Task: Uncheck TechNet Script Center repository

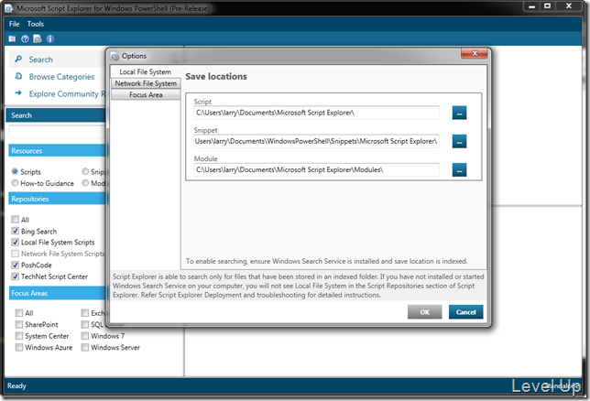Action: point(15,276)
